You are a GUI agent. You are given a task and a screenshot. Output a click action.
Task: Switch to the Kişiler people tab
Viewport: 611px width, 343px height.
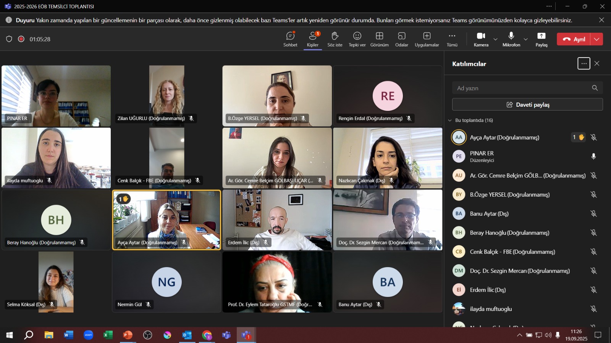(x=312, y=39)
